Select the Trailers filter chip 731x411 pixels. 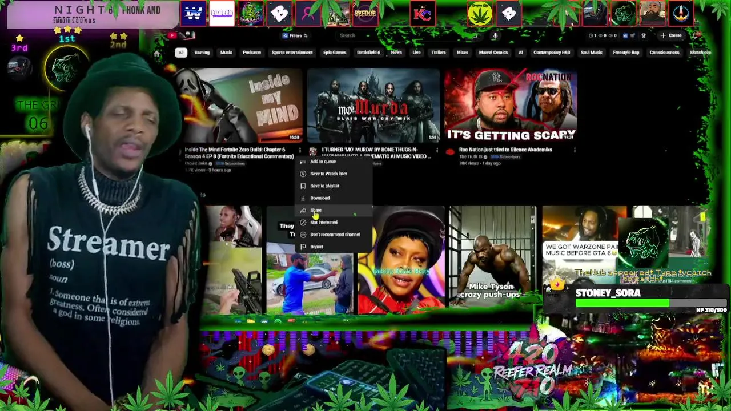(439, 53)
